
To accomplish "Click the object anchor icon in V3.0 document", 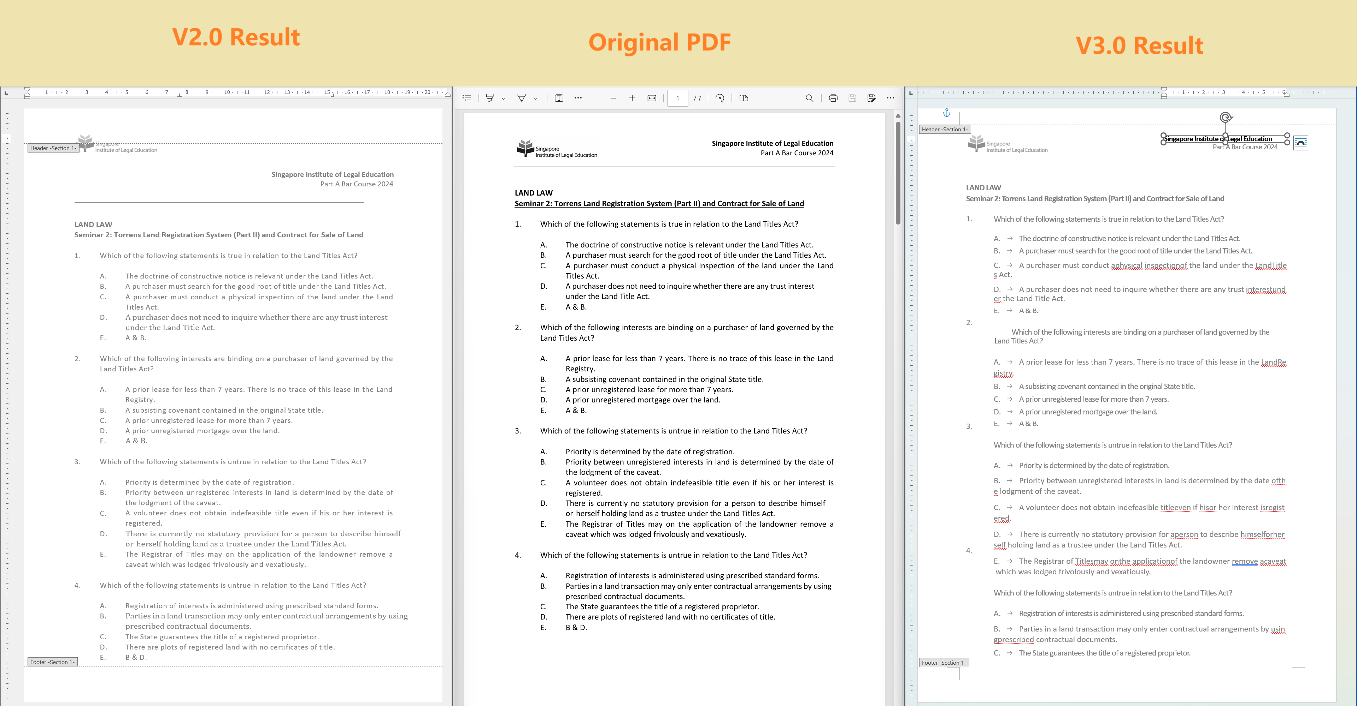I will coord(947,113).
